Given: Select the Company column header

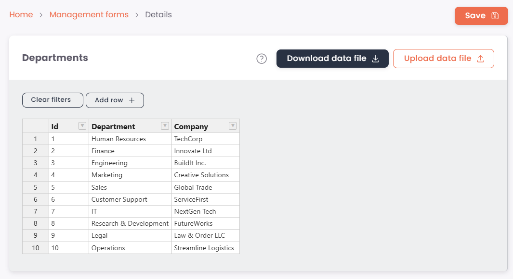Looking at the screenshot, I should [206, 126].
